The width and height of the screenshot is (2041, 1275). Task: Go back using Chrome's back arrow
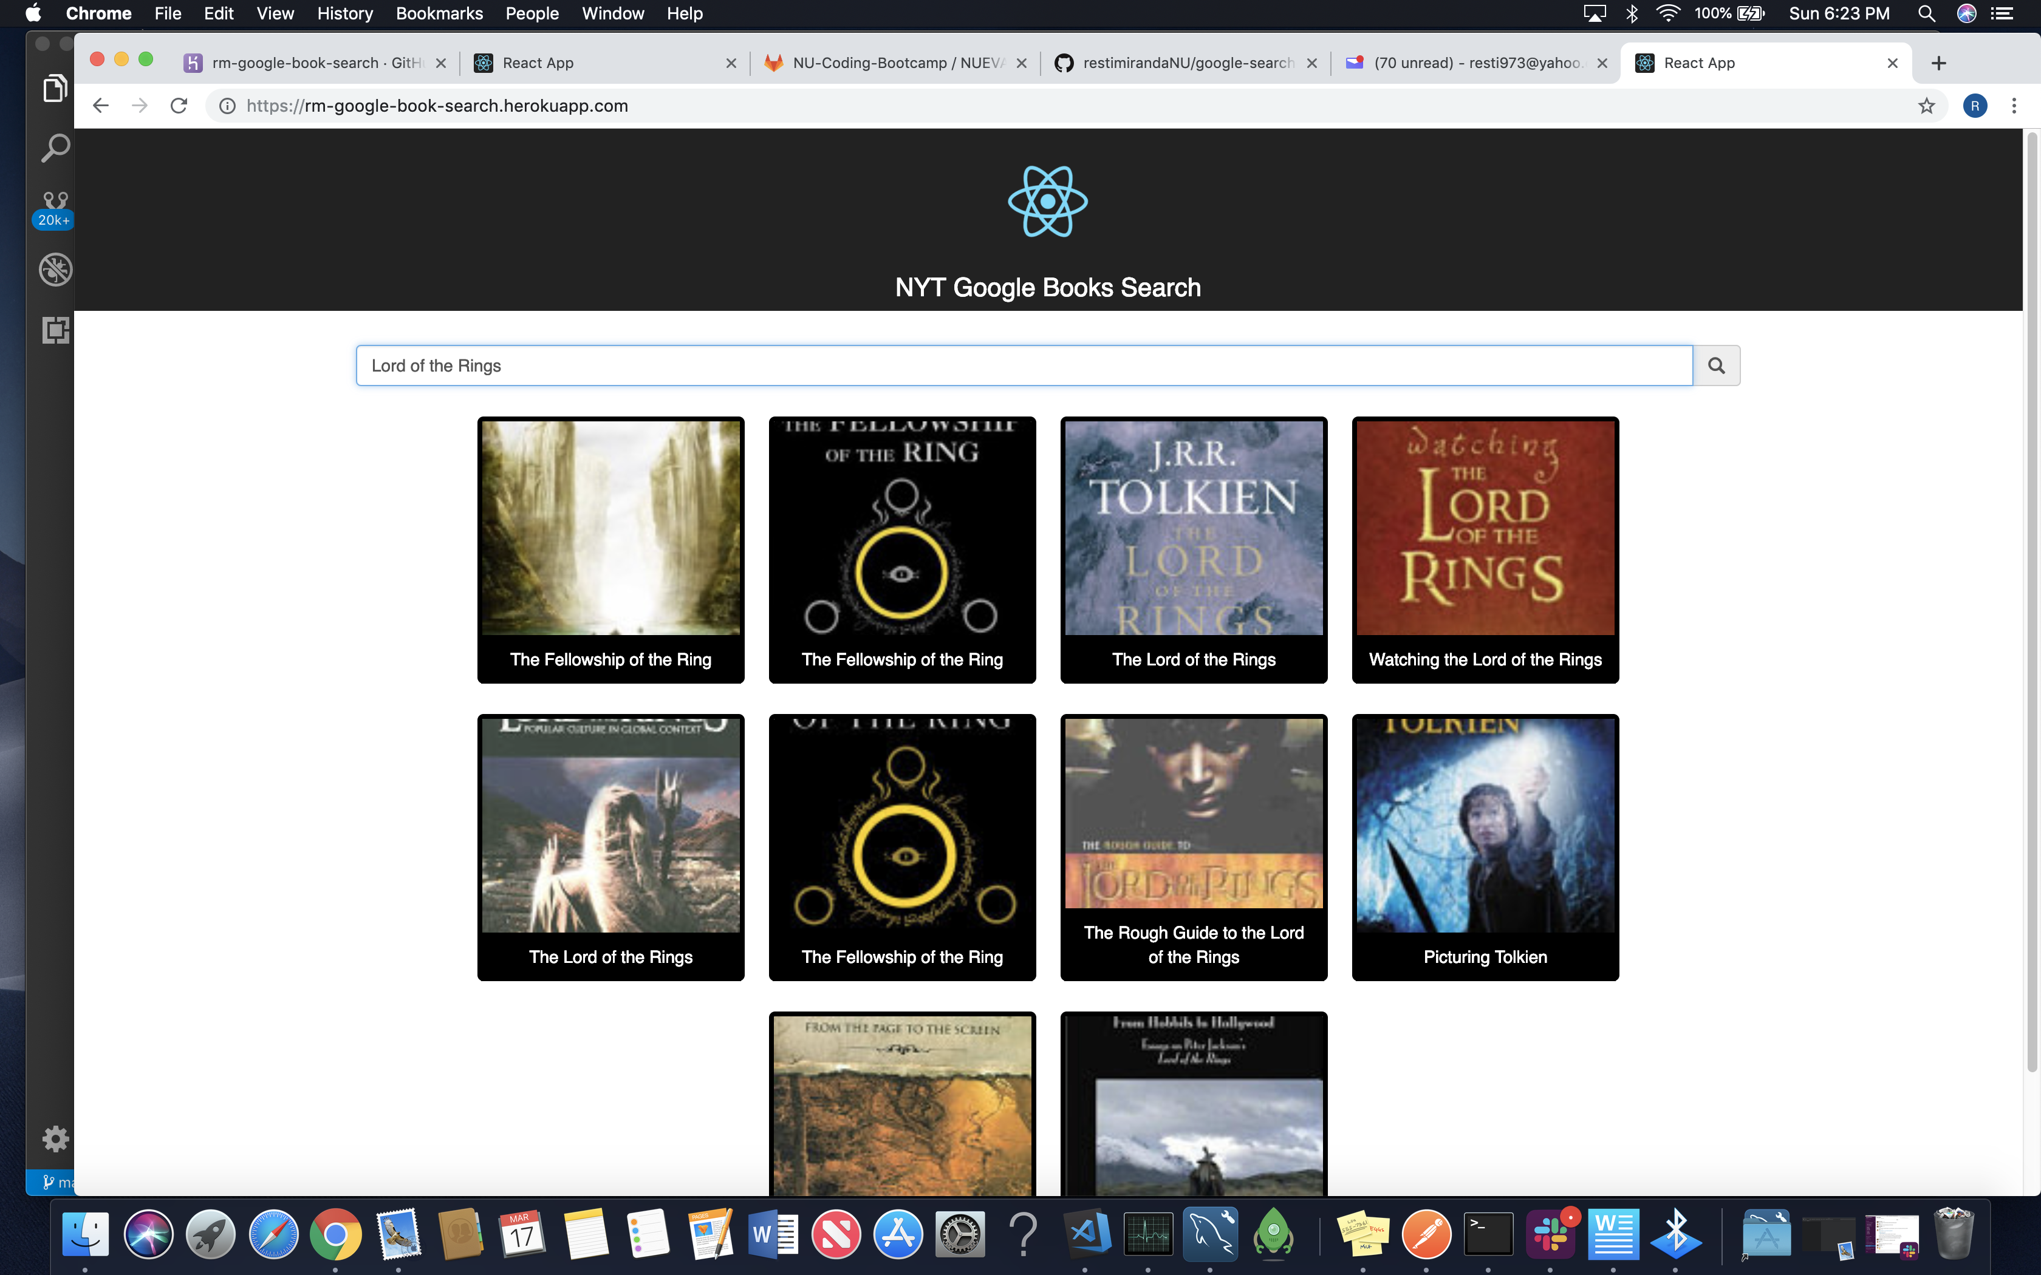pos(100,106)
